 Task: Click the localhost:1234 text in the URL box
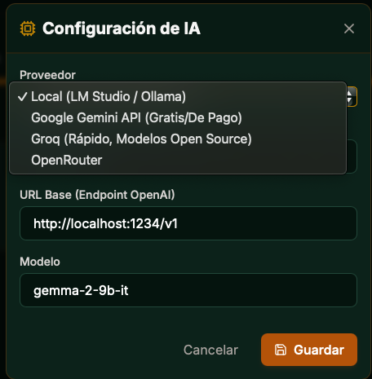pos(113,224)
